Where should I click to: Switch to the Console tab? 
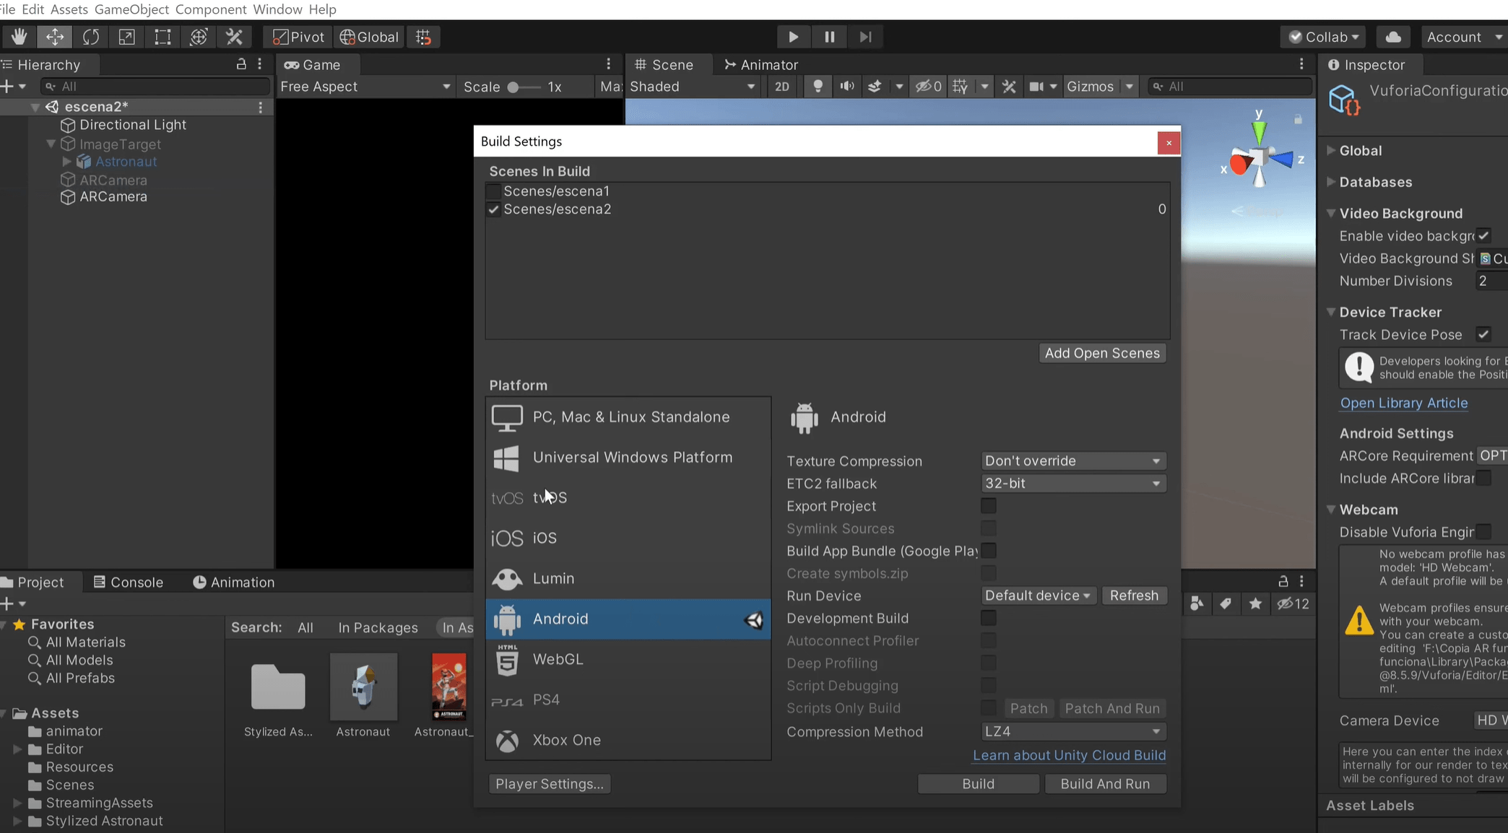(x=128, y=582)
